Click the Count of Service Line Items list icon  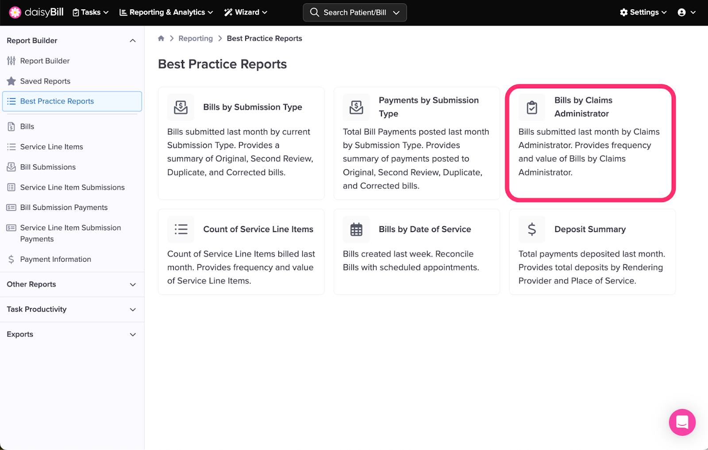(x=181, y=229)
